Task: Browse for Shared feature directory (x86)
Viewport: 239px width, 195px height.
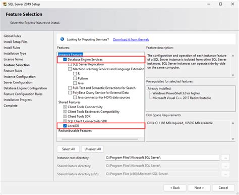Action: (225, 174)
